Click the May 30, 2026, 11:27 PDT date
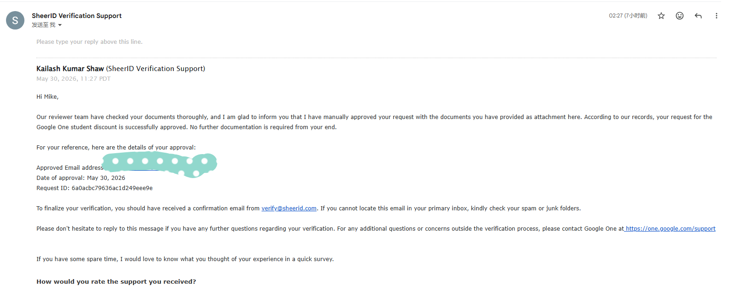This screenshot has width=729, height=298. click(x=73, y=79)
